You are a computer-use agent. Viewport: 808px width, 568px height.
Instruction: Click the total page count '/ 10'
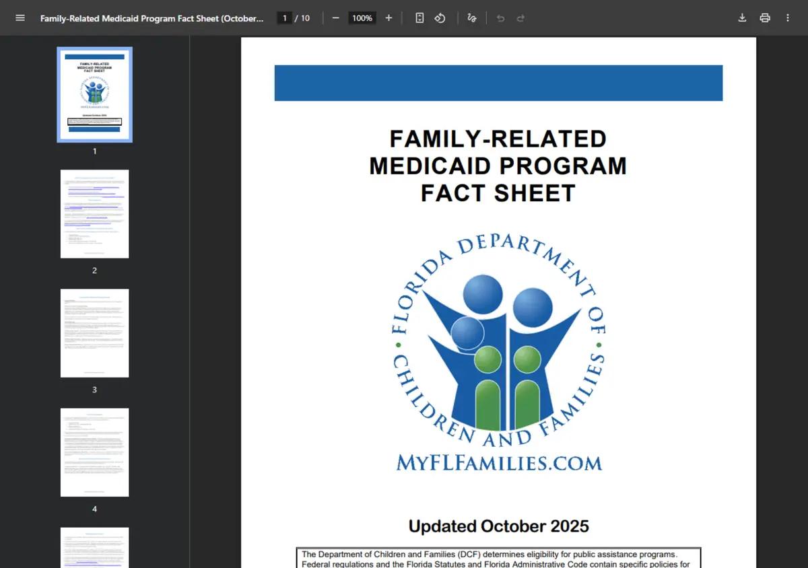(302, 18)
